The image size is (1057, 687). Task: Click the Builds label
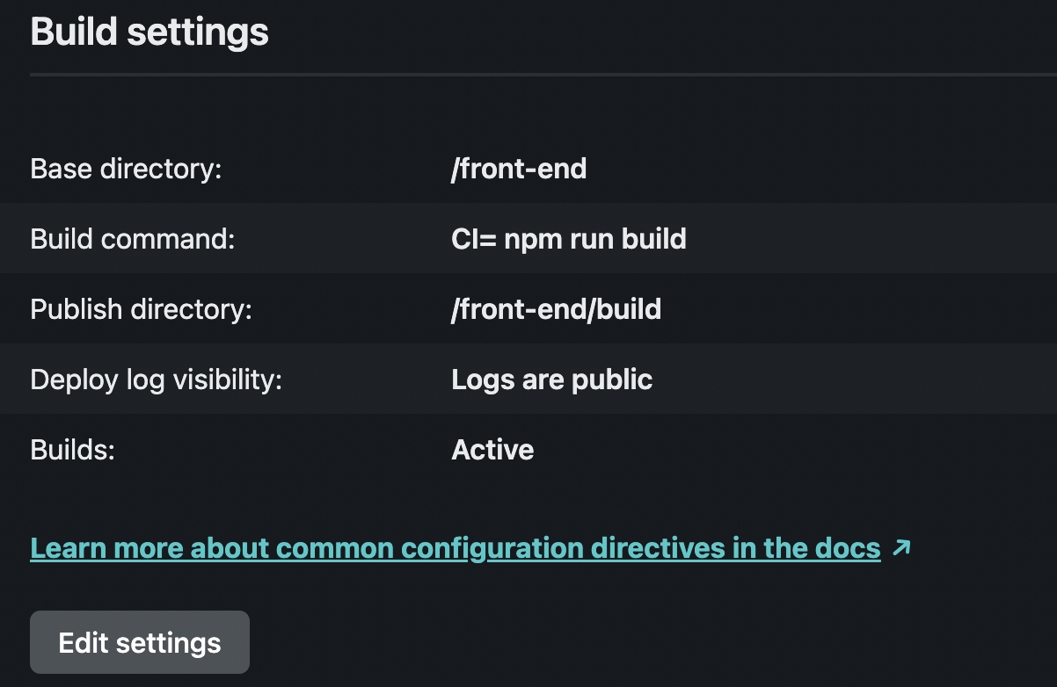(x=73, y=450)
